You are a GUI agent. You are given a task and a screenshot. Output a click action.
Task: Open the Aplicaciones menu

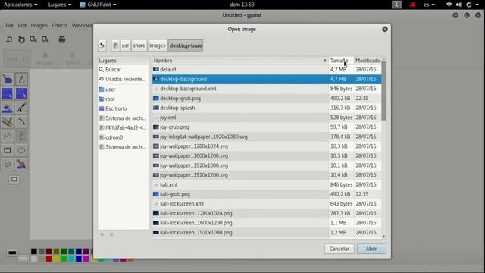click(x=20, y=5)
